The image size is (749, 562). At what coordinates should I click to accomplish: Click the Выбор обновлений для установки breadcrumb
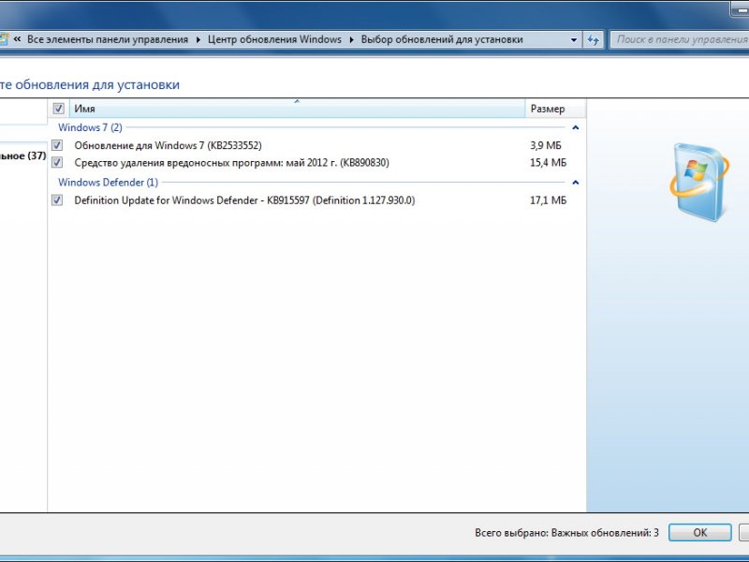[442, 39]
